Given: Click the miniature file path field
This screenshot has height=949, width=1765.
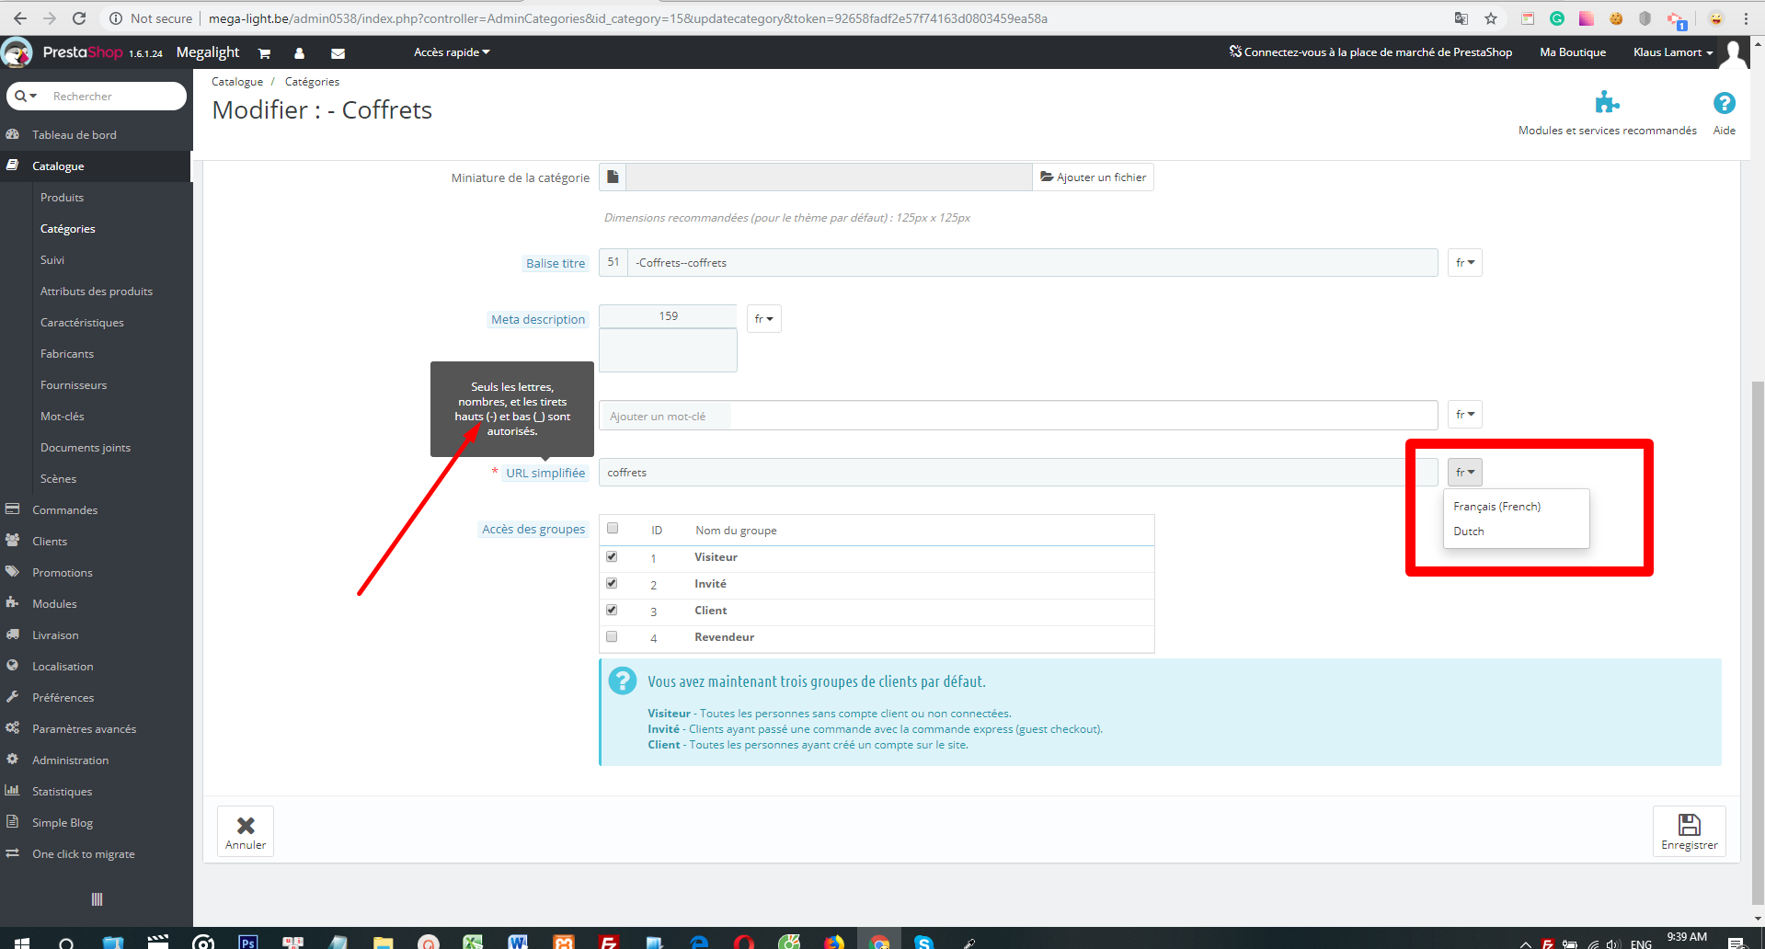Looking at the screenshot, I should [x=829, y=177].
